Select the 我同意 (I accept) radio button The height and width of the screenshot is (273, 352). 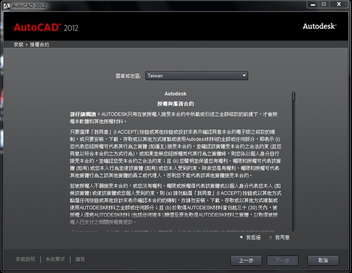[x=270, y=237]
